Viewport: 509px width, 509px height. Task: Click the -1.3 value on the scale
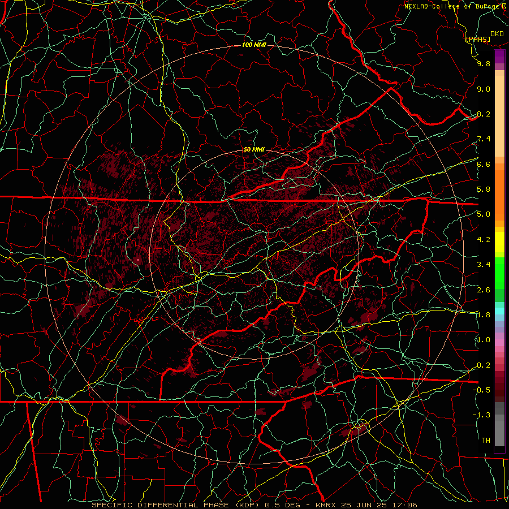click(481, 415)
